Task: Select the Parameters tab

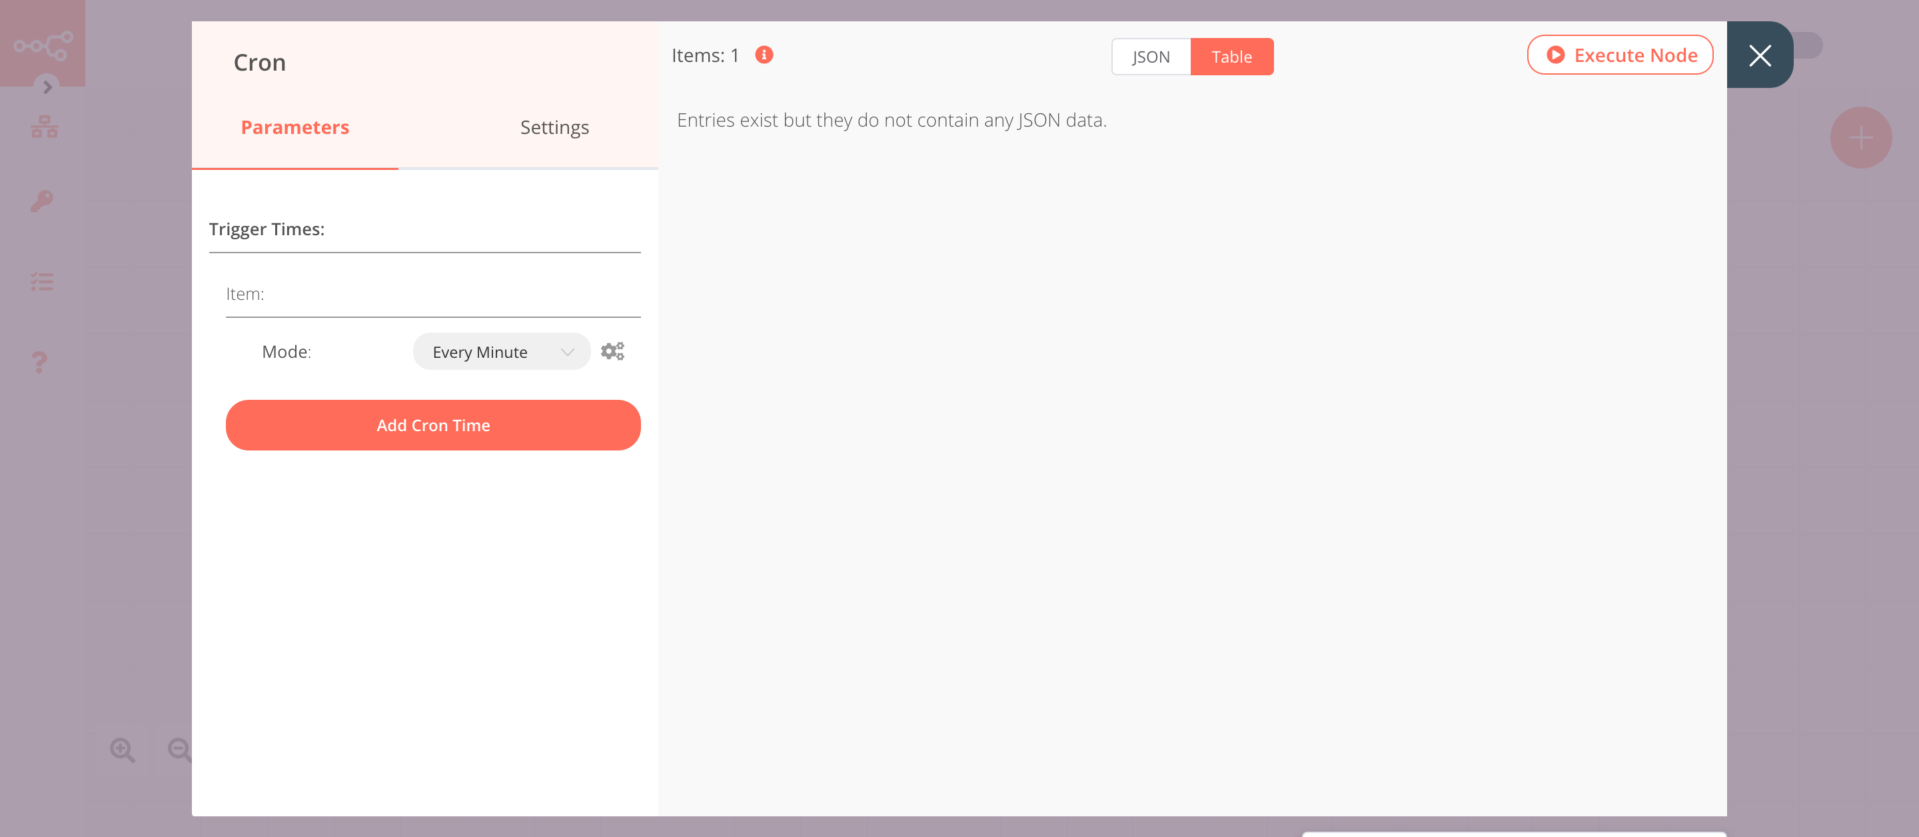Action: tap(295, 127)
